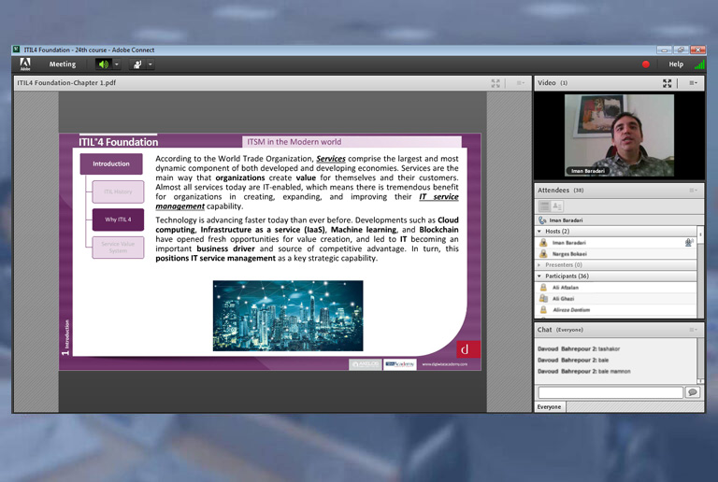The image size is (718, 482).
Task: Maximize the share pod to full screen
Action: [496, 83]
